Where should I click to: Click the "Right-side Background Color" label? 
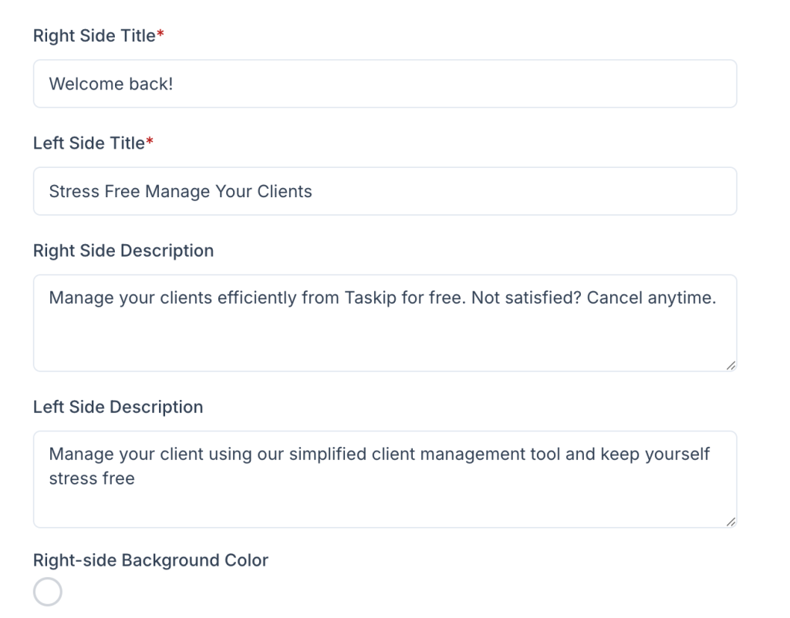coord(150,560)
